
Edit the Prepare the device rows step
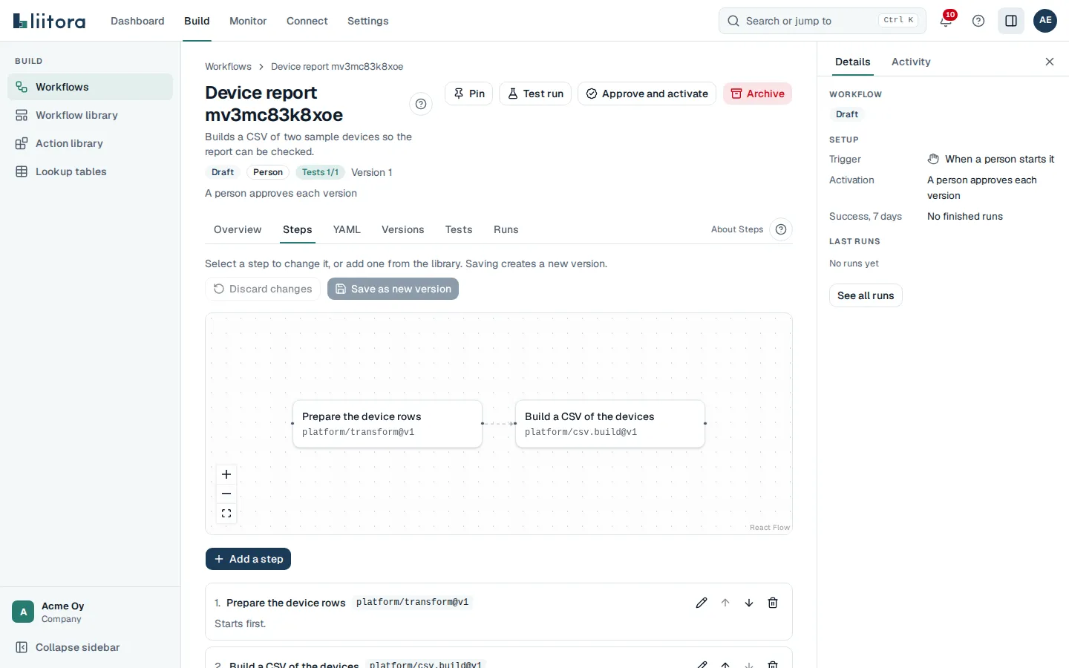pyautogui.click(x=702, y=603)
